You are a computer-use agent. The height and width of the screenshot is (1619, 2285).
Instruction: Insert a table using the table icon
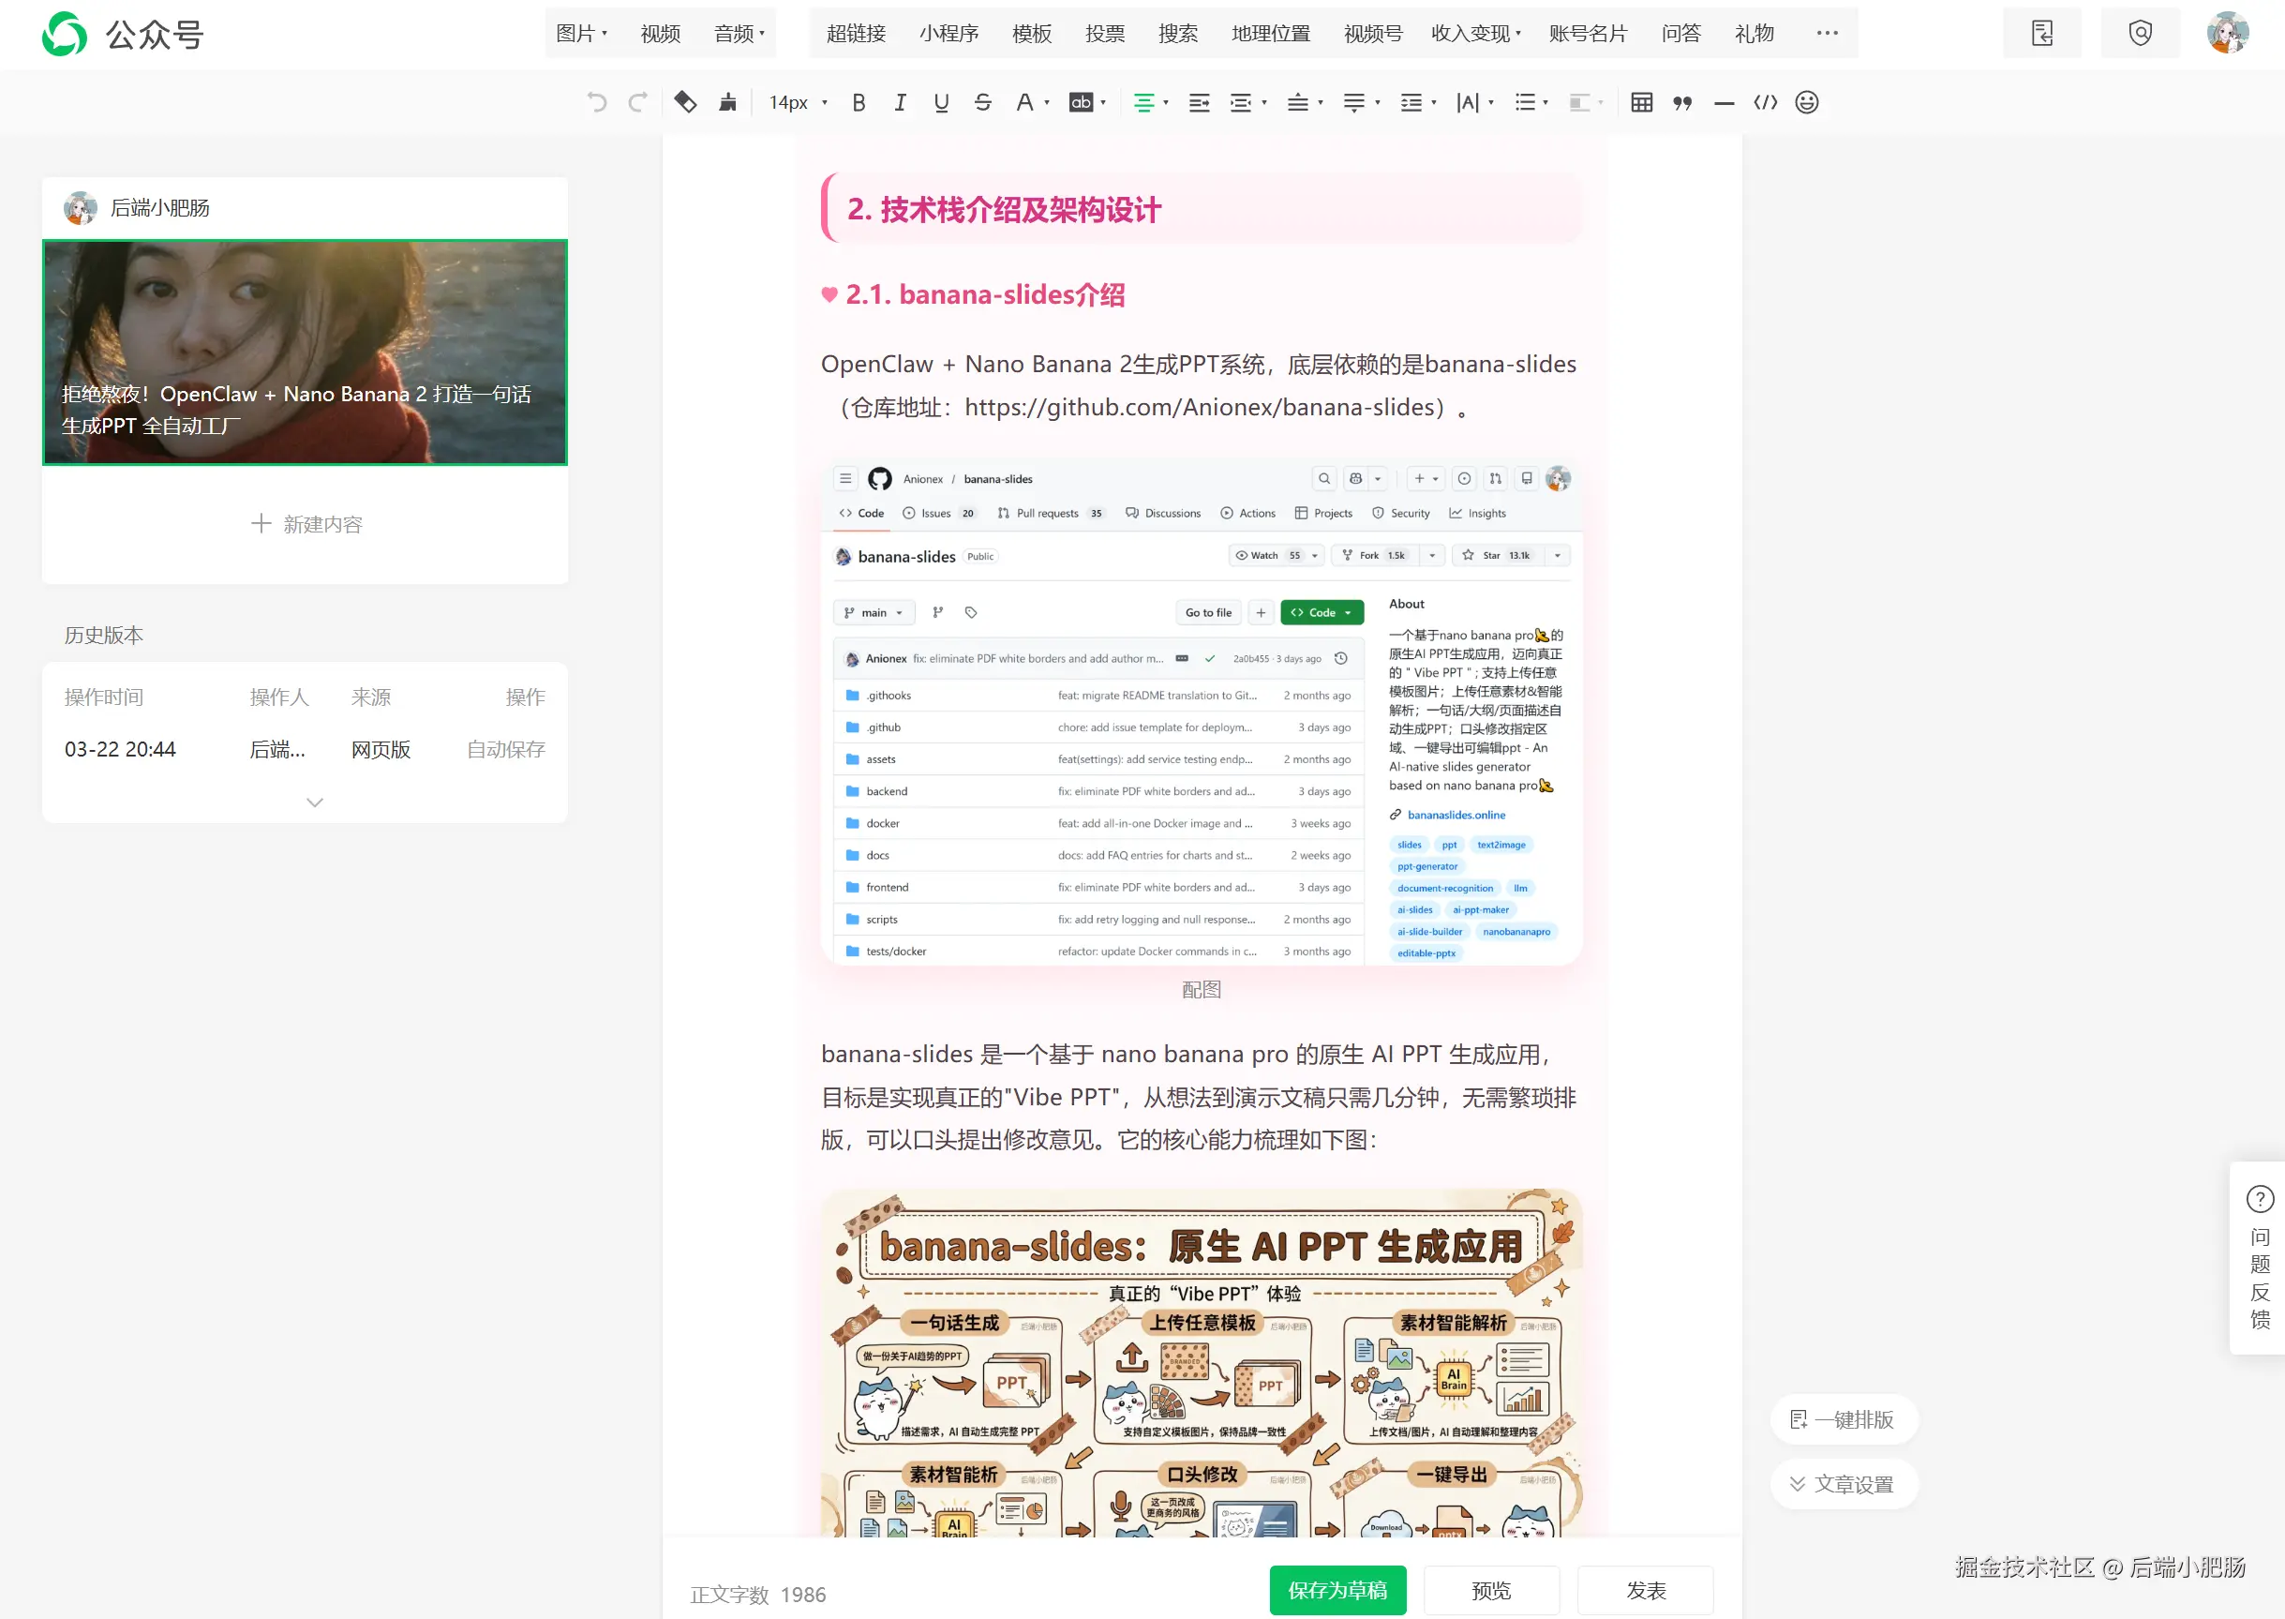coord(1641,101)
